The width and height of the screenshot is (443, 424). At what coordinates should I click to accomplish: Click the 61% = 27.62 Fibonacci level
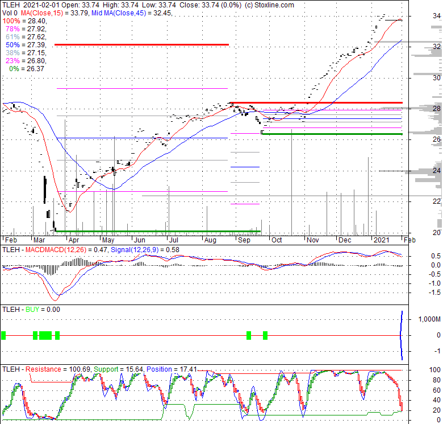click(26, 37)
